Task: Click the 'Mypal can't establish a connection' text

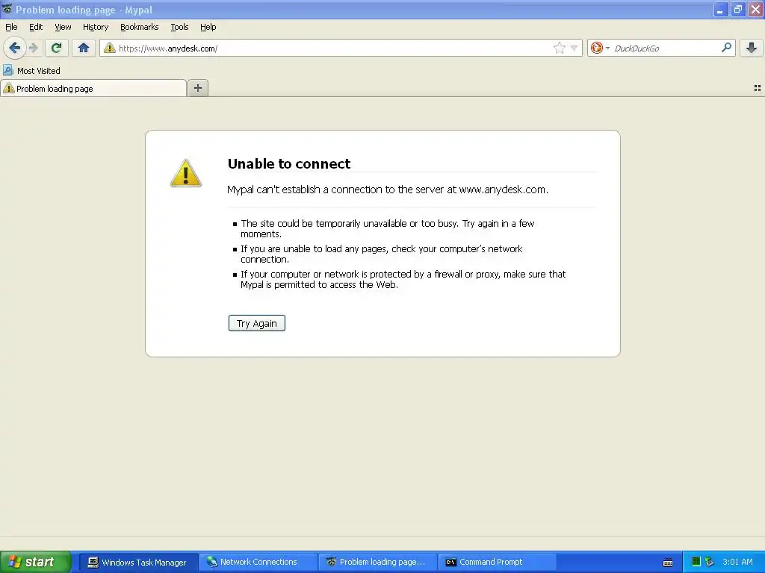Action: click(388, 190)
